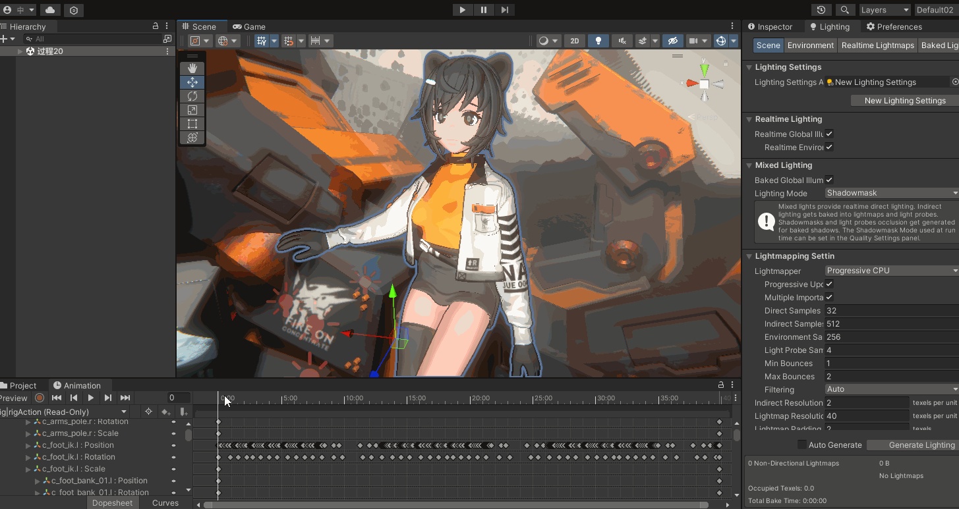Open the Lightmapper Progressive CPU dropdown
This screenshot has height=509, width=959.
tap(892, 271)
